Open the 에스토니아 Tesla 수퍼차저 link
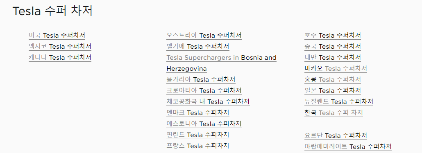The image size is (422, 153). 204,124
